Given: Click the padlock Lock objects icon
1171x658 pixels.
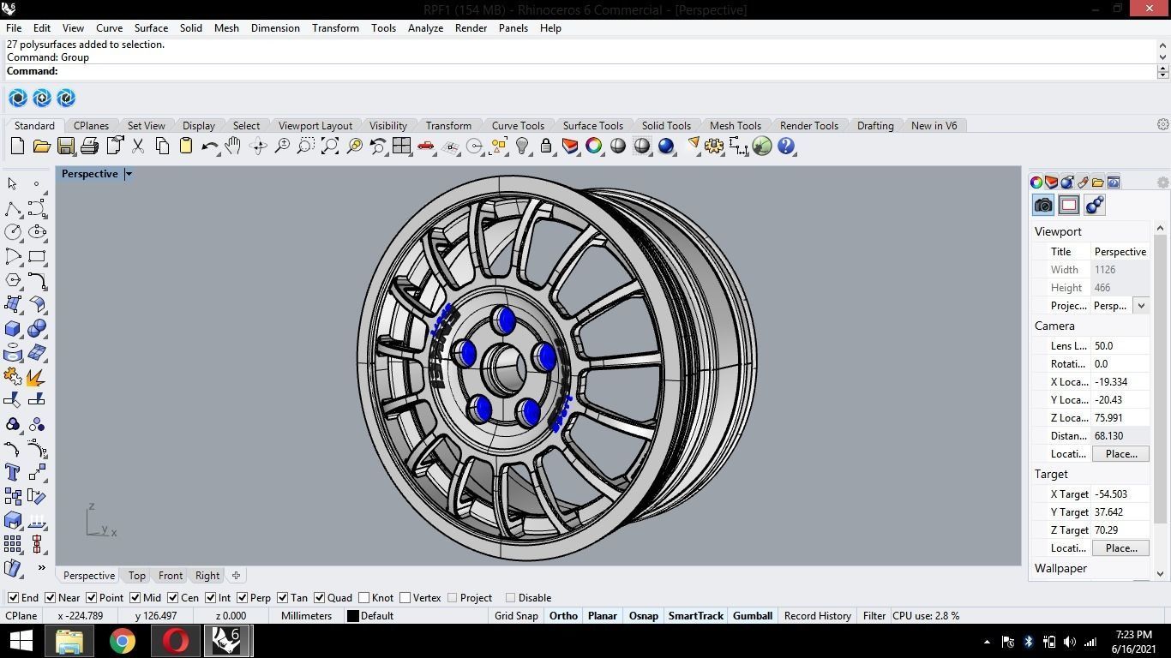Looking at the screenshot, I should pyautogui.click(x=546, y=147).
